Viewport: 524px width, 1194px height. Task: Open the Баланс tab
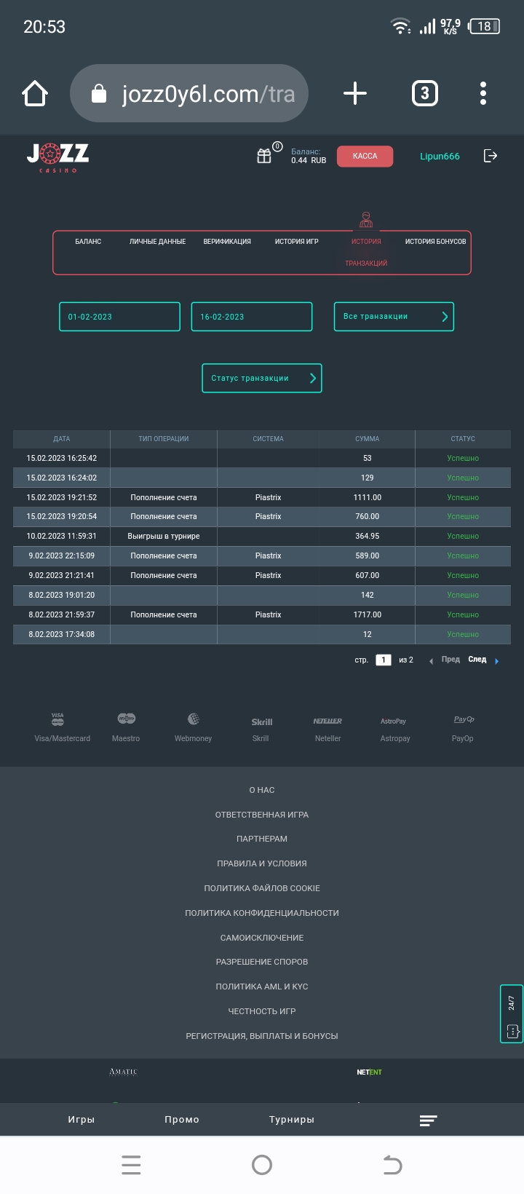point(88,242)
